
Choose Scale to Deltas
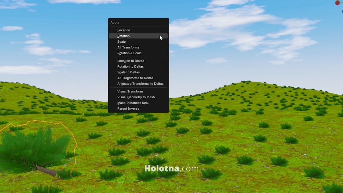pyautogui.click(x=138, y=72)
